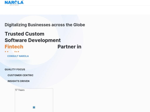This screenshot has width=150, height=112.
Task: Click the right orange dots under Fintech
Action: point(17,52)
